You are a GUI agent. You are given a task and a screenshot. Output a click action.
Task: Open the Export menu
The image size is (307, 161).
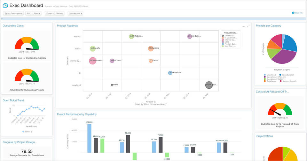click(50, 13)
